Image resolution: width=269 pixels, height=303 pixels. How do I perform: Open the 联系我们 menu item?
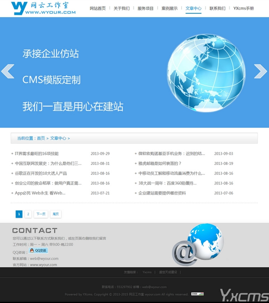[217, 9]
